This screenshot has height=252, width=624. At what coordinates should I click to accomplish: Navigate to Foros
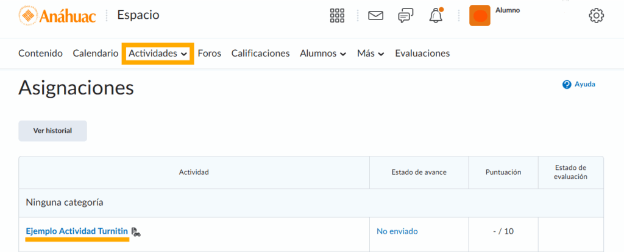(210, 54)
